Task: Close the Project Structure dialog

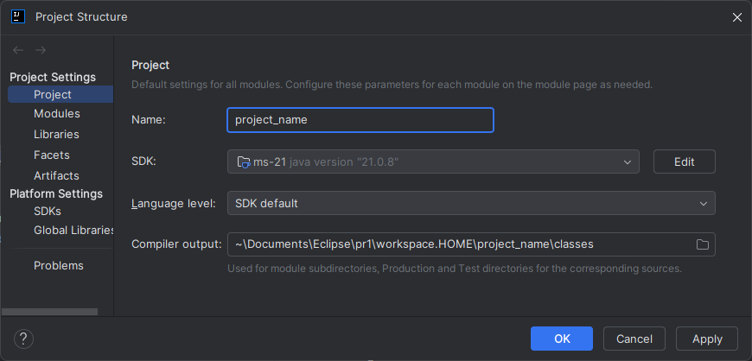Action: point(736,17)
